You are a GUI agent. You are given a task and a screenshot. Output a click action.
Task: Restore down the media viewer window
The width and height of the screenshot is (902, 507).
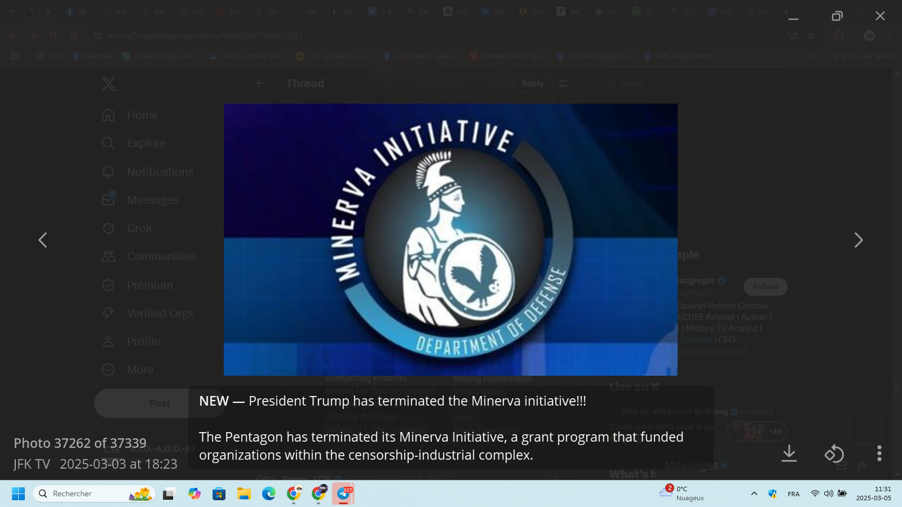point(837,16)
